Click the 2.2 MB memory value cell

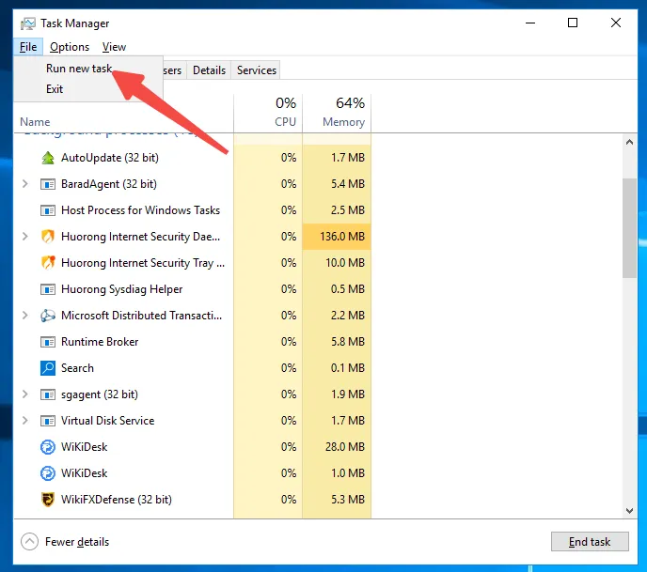point(337,316)
